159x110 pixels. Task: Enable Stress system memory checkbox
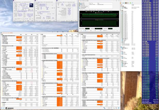81,6
